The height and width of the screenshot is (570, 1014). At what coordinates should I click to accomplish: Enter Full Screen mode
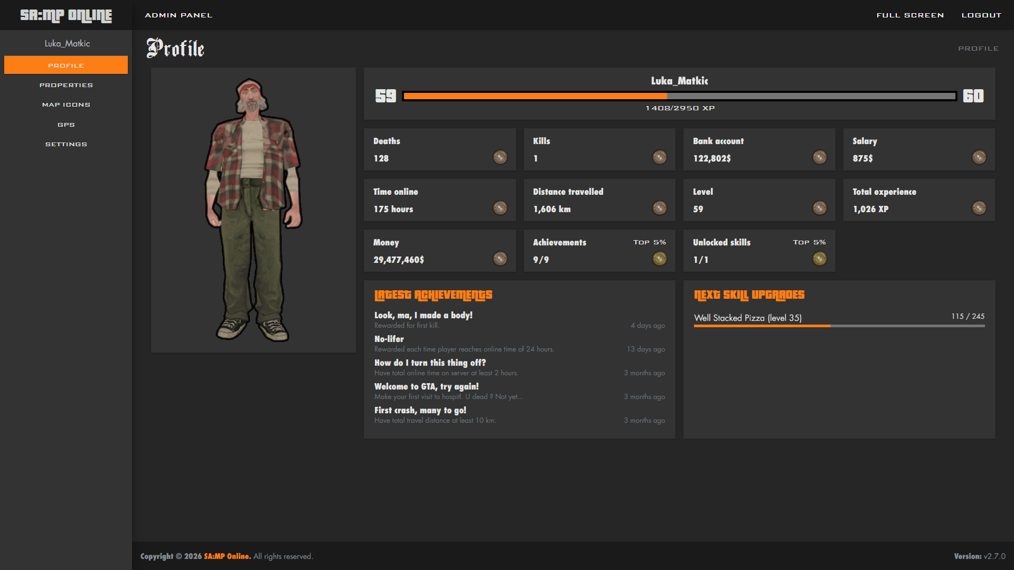[x=910, y=15]
